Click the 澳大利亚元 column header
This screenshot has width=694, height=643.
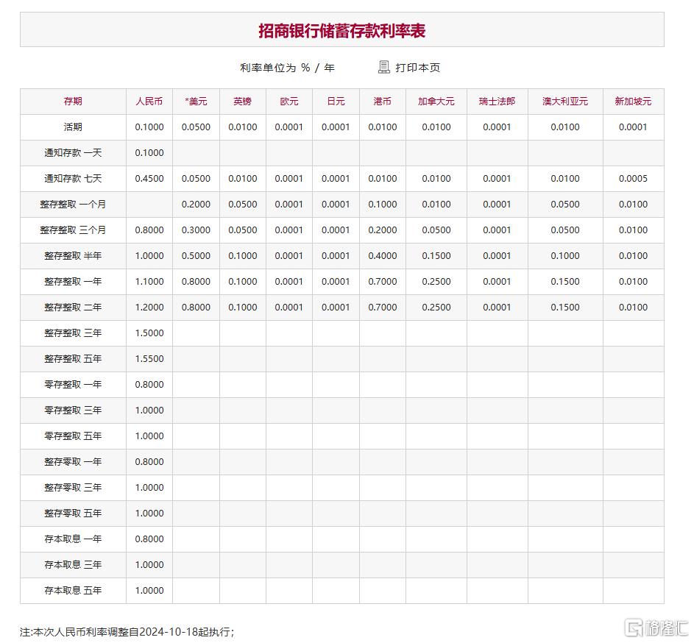click(565, 102)
